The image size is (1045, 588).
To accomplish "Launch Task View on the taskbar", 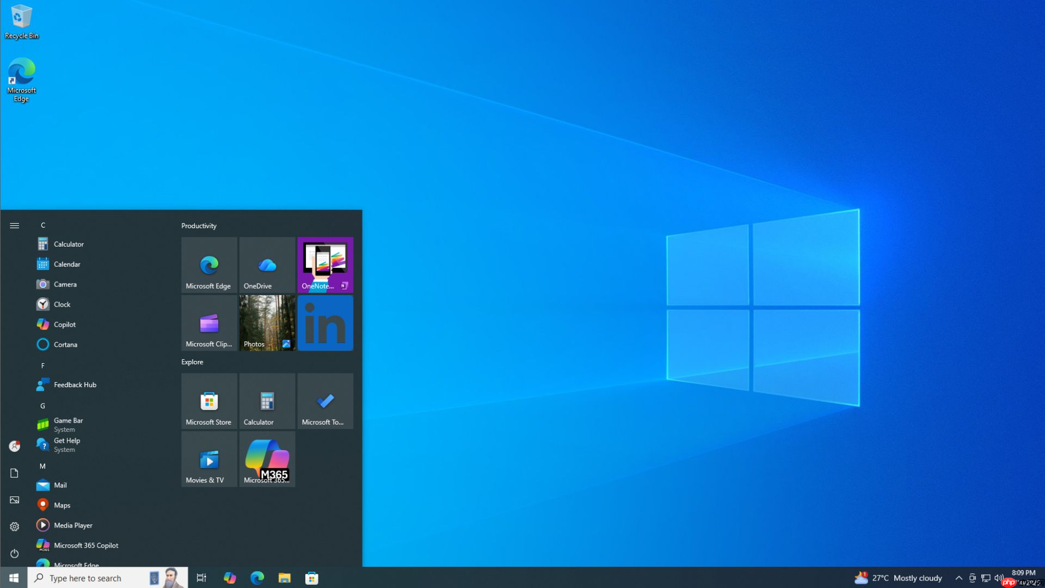I will 201,578.
